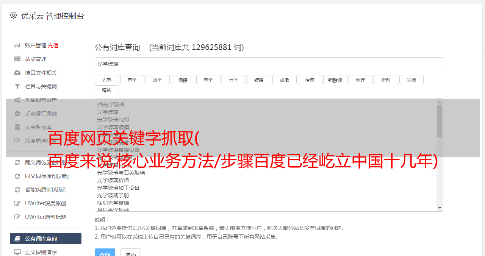Click the monitor icon for 正文识别演示
The image size is (485, 256).
tap(17, 252)
